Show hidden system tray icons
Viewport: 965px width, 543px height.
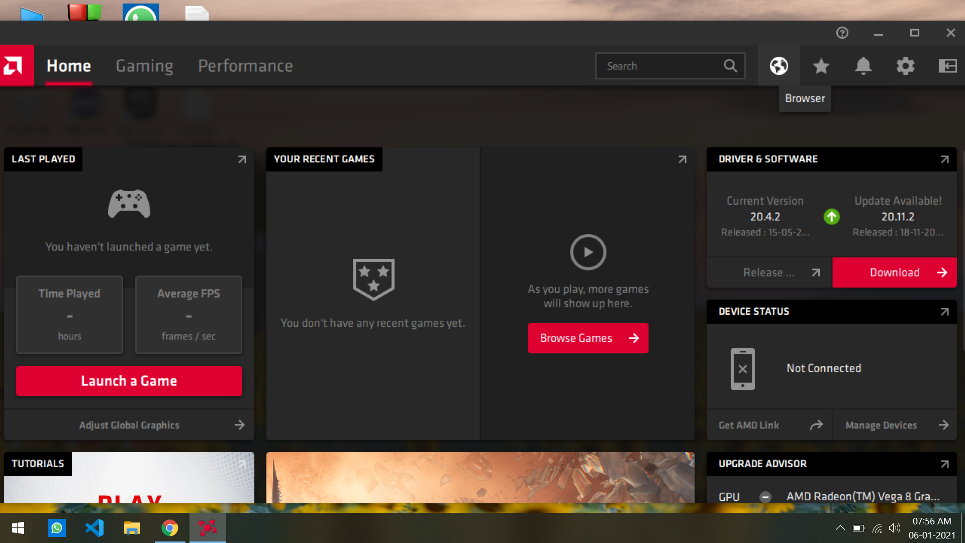840,528
